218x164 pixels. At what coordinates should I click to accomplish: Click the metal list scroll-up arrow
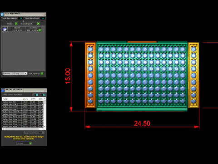45,98
